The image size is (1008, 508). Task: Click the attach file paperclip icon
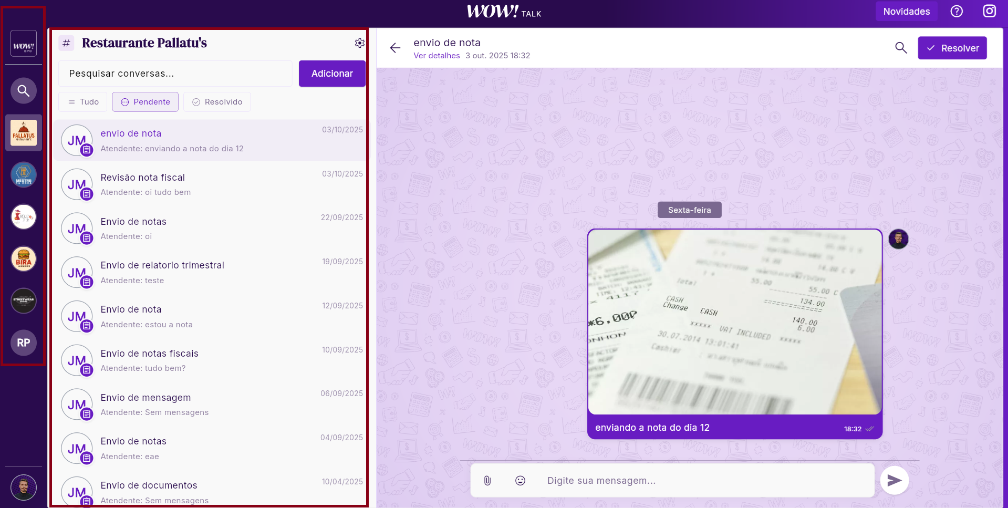tap(487, 481)
